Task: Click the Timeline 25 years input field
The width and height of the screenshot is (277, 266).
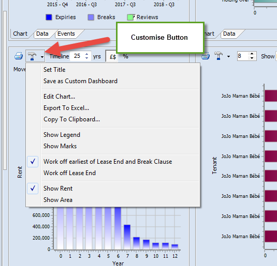Action: pyautogui.click(x=77, y=56)
